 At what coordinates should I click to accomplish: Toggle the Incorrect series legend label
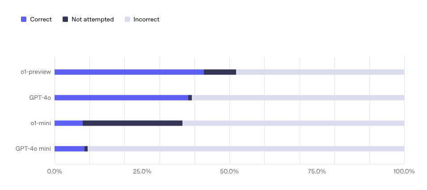point(146,19)
